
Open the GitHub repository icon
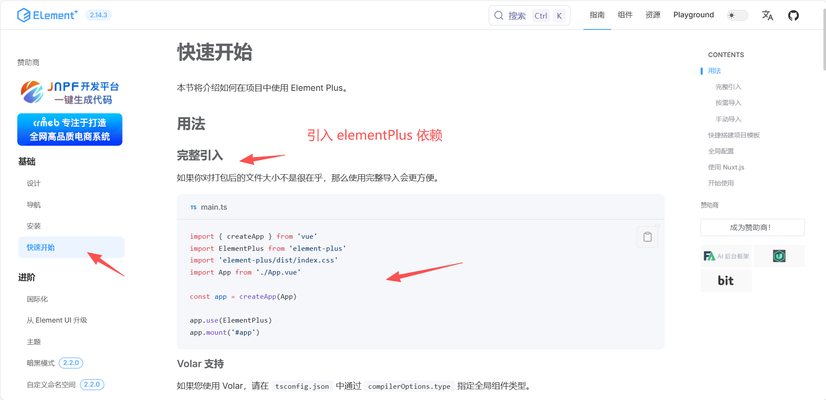pos(793,16)
